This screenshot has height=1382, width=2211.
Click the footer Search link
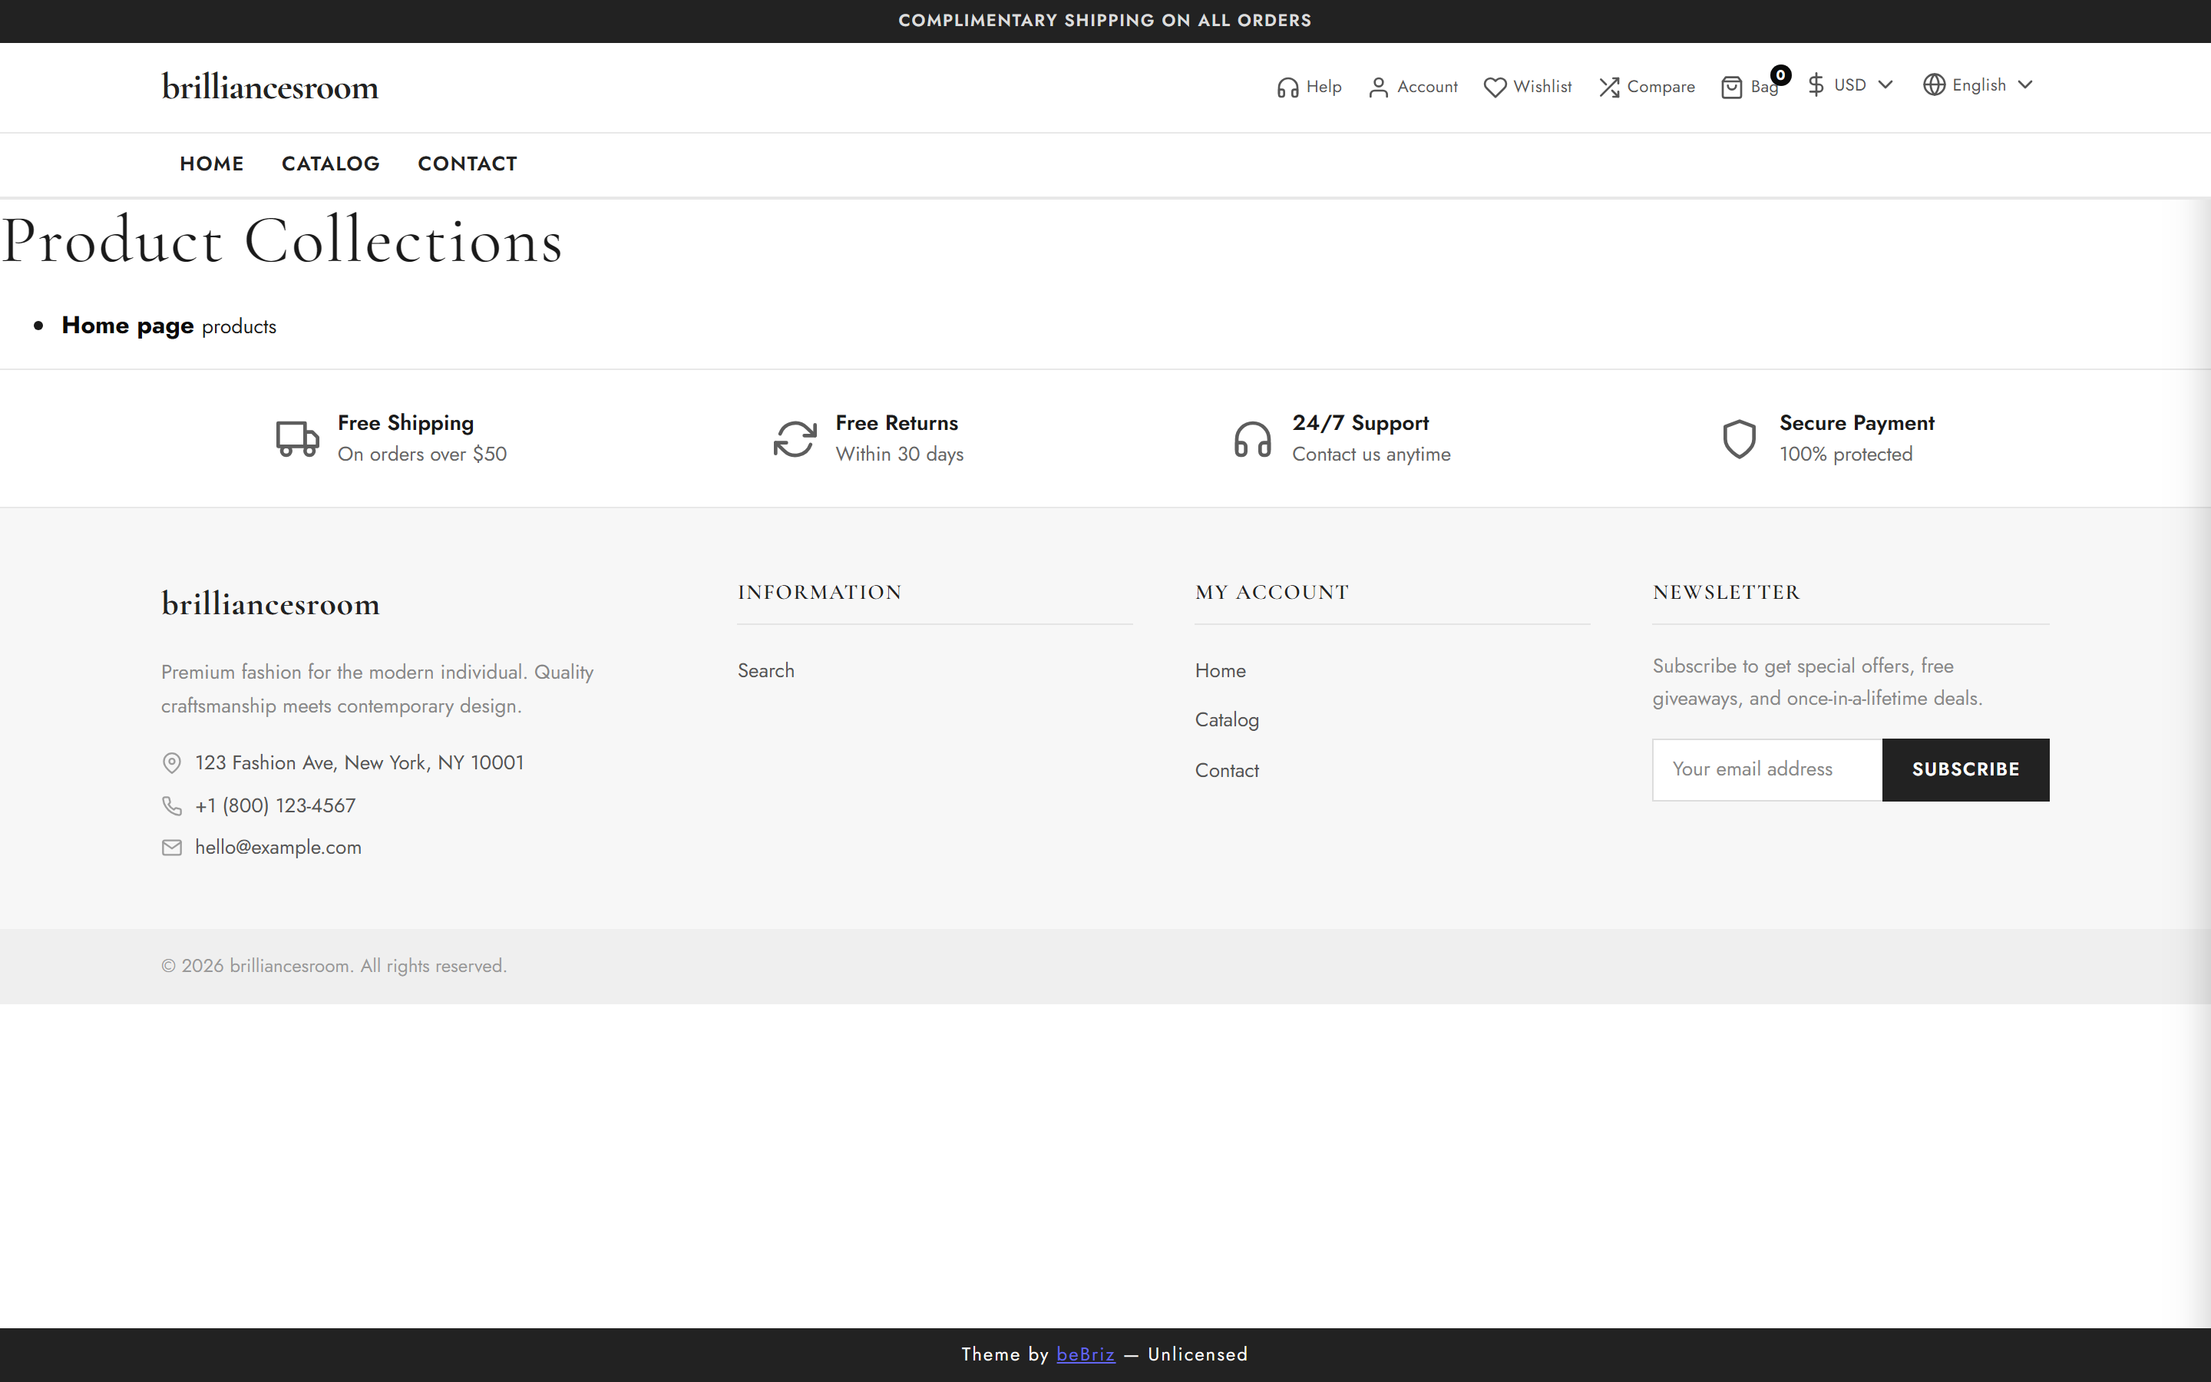click(765, 671)
